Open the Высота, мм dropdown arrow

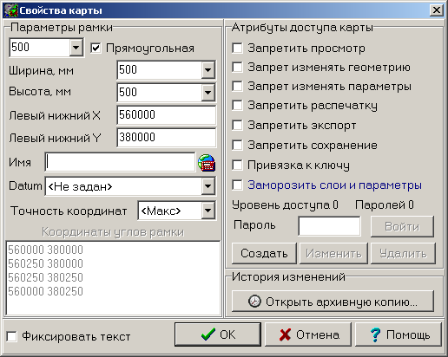click(208, 93)
